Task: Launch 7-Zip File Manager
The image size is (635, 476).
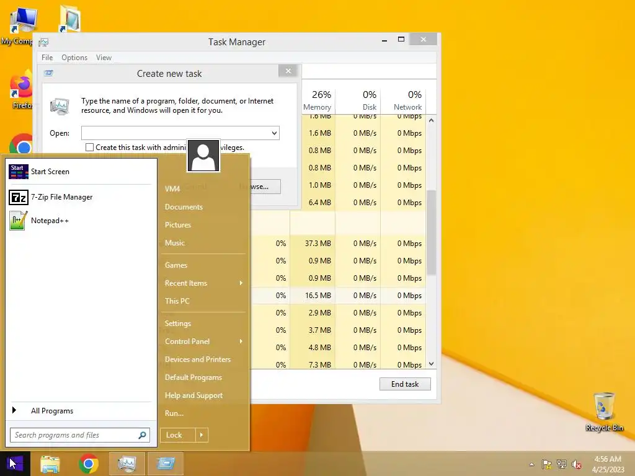Action: click(x=80, y=197)
